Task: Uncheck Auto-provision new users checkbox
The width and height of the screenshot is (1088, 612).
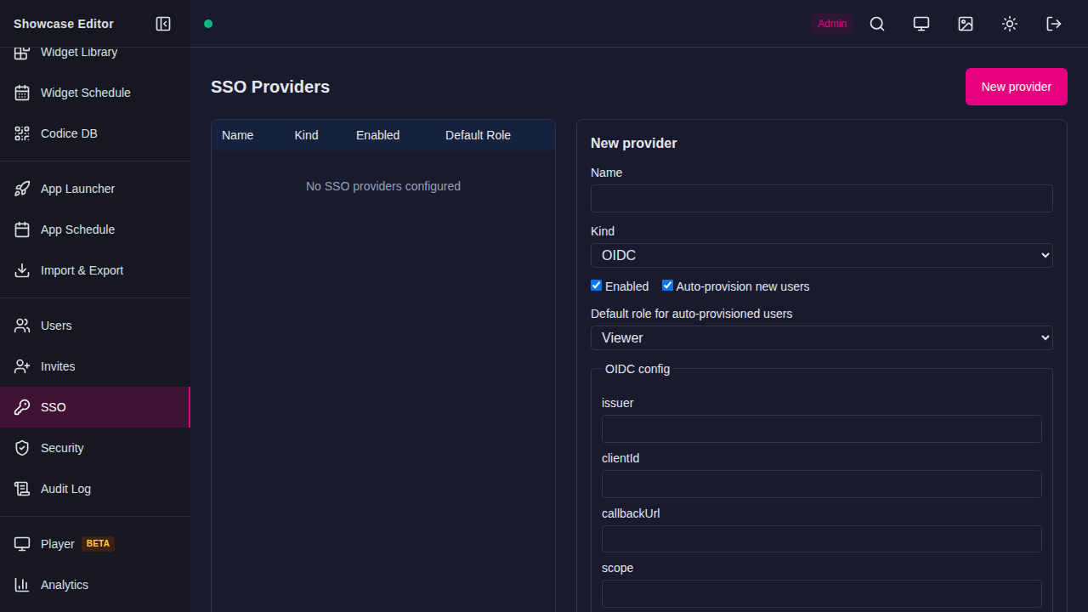Action: 667,286
